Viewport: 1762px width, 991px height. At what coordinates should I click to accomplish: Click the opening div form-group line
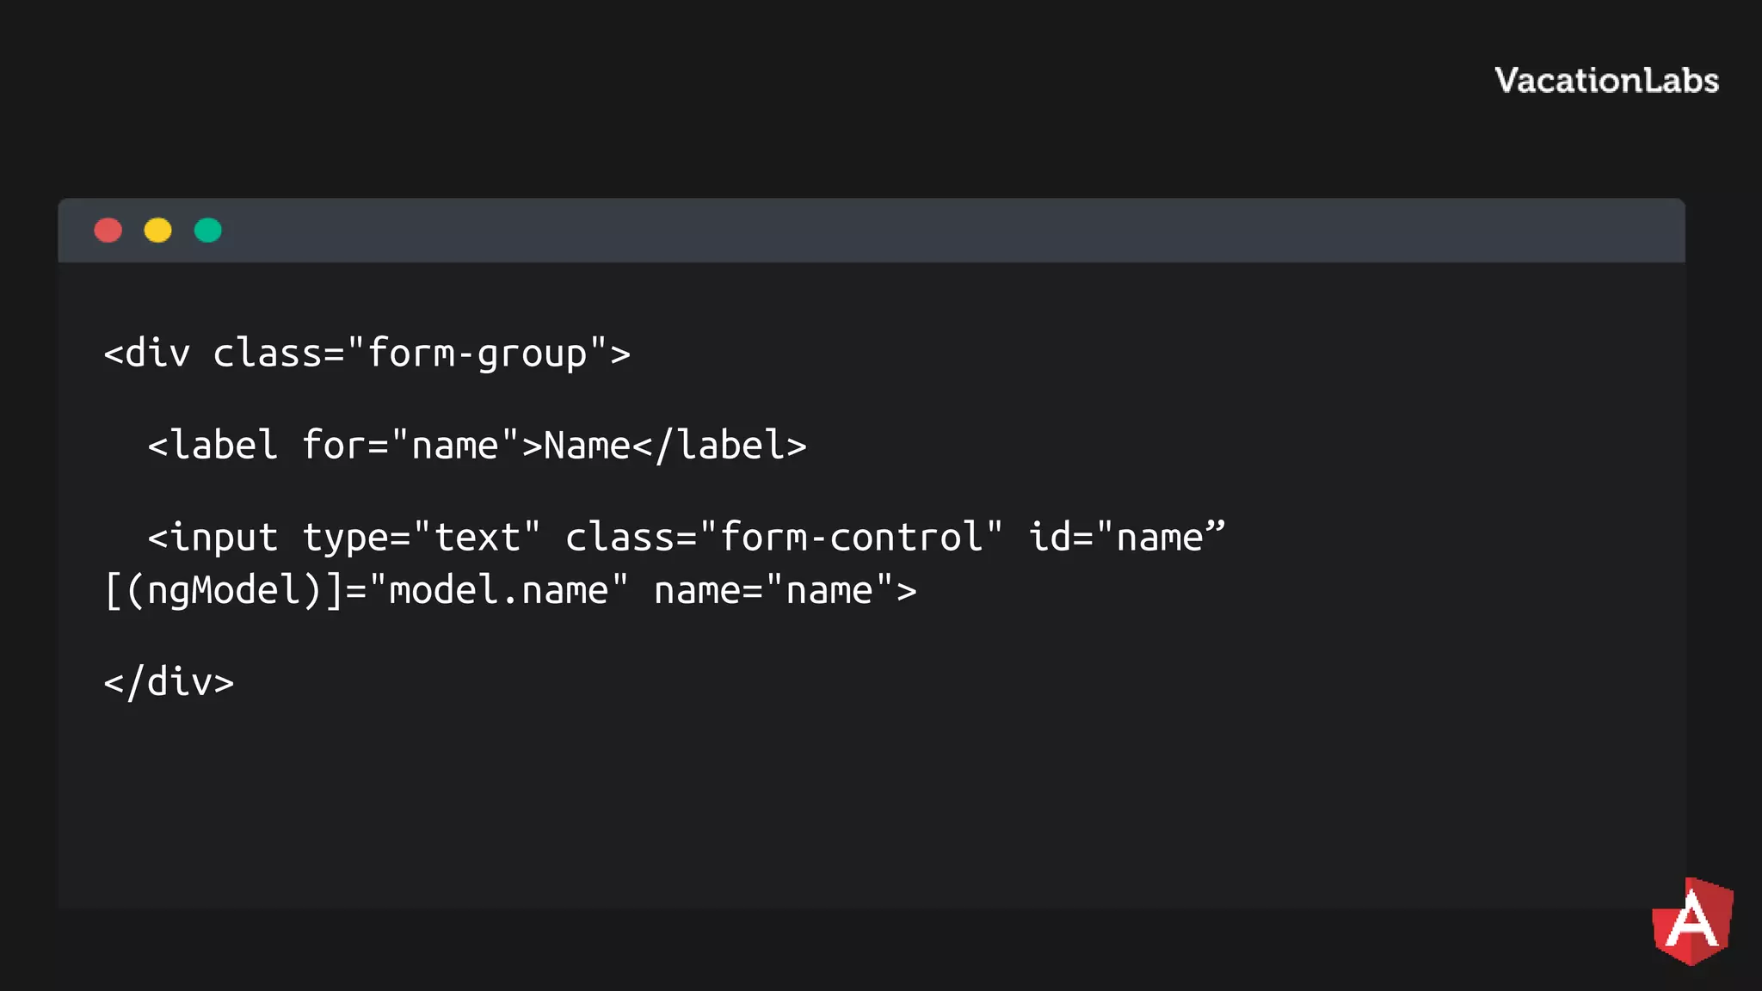[367, 354]
